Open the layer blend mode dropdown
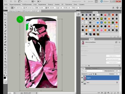The height and width of the screenshot is (94, 125). tap(93, 71)
